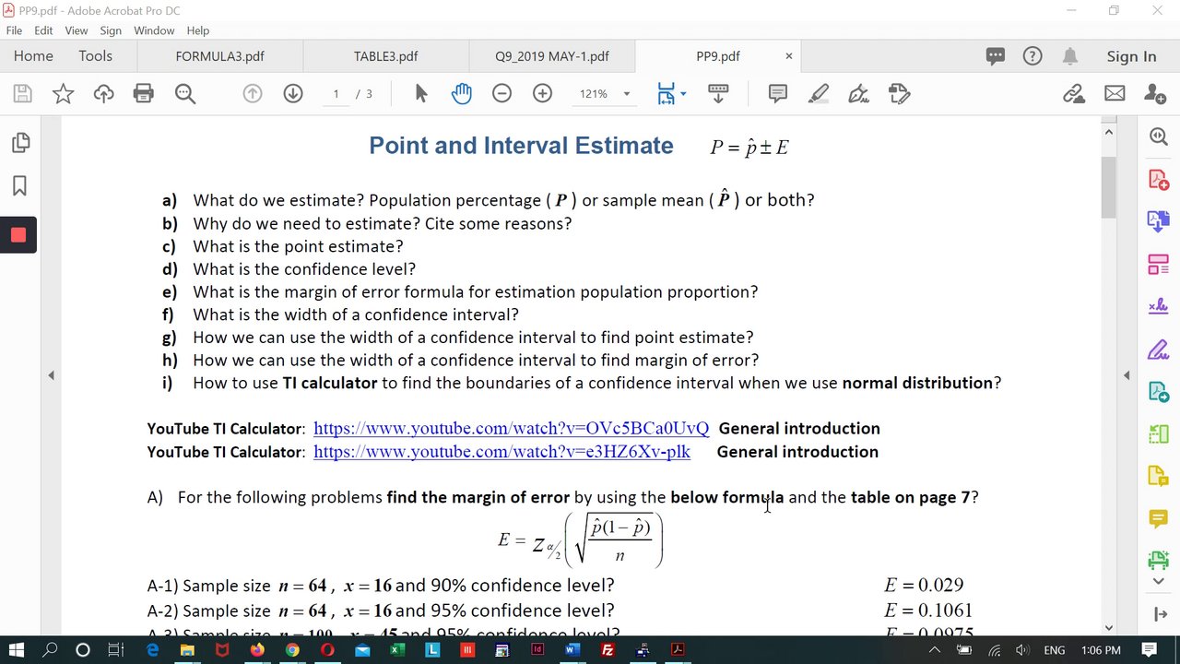The image size is (1180, 664).
Task: Expand the right pane with arrow-bar icon
Action: coord(1160,614)
